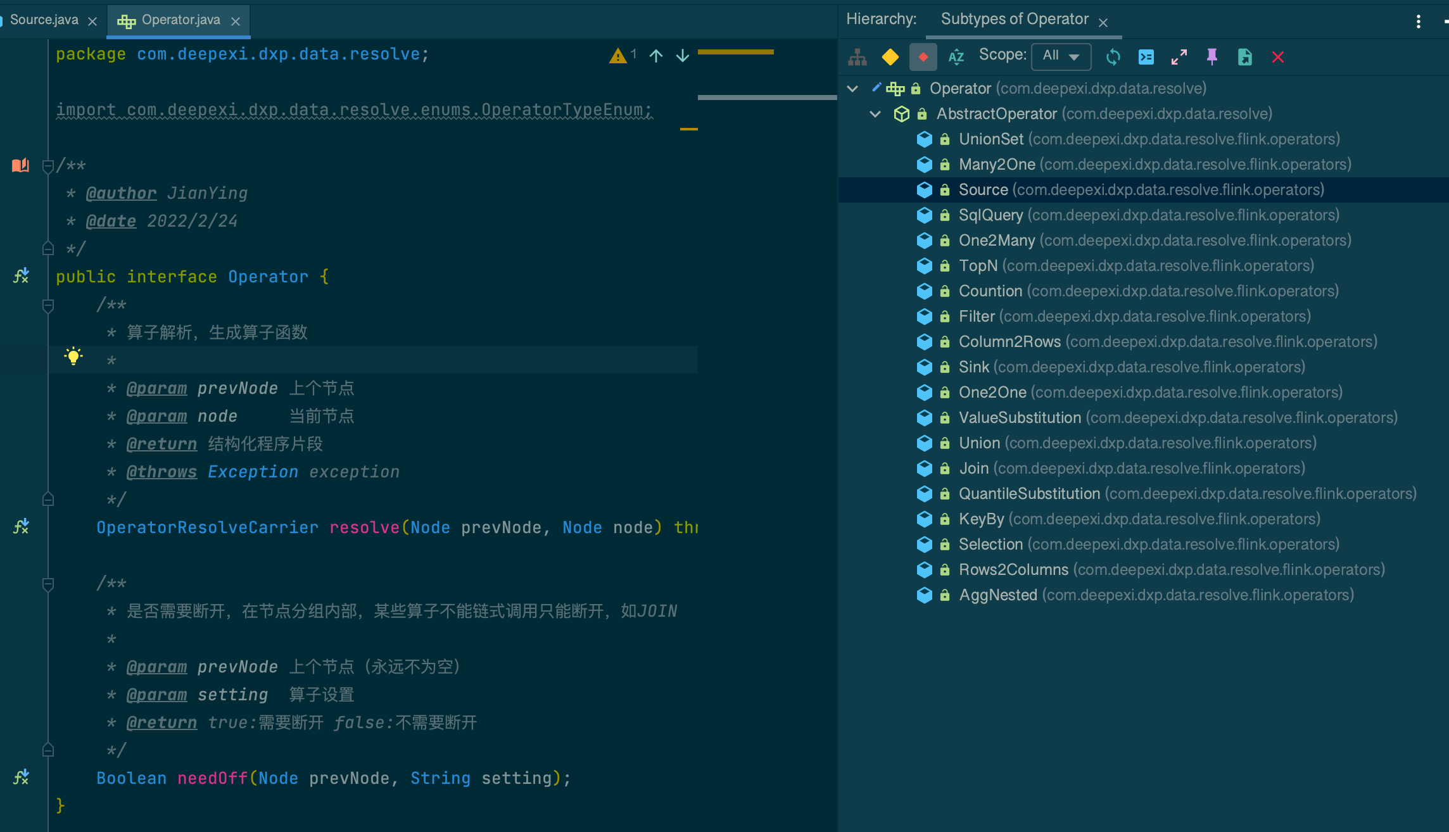Collapse the Operator root node chevron
This screenshot has width=1449, height=832.
(852, 89)
